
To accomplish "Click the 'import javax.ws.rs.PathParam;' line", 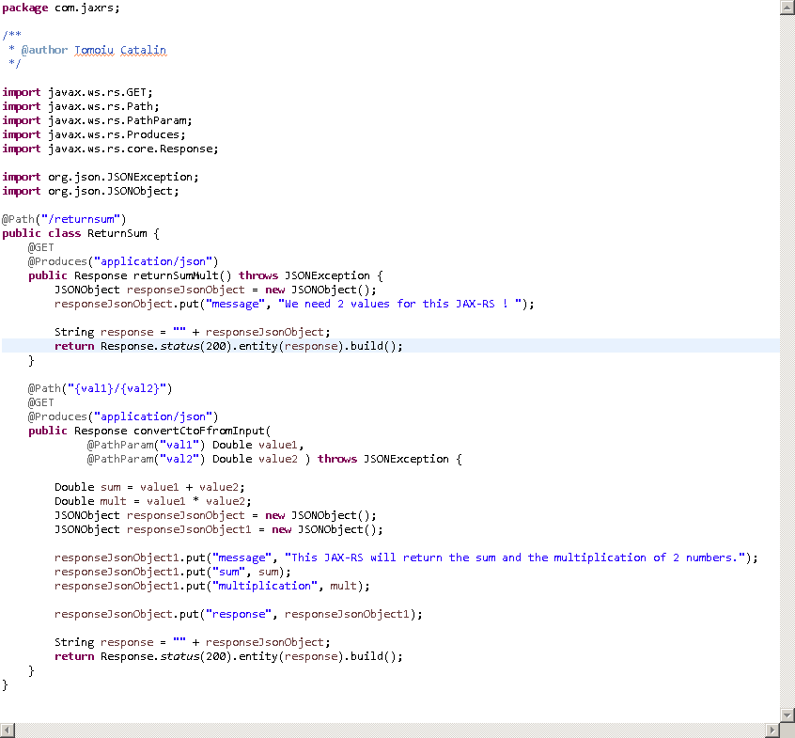I will tap(97, 120).
